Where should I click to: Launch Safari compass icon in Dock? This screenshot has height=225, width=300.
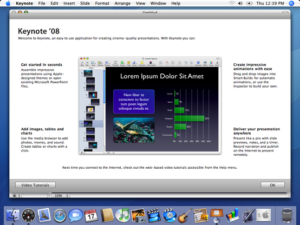(x=60, y=216)
